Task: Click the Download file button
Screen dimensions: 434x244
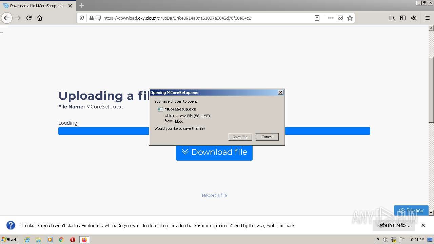Action: [214, 152]
